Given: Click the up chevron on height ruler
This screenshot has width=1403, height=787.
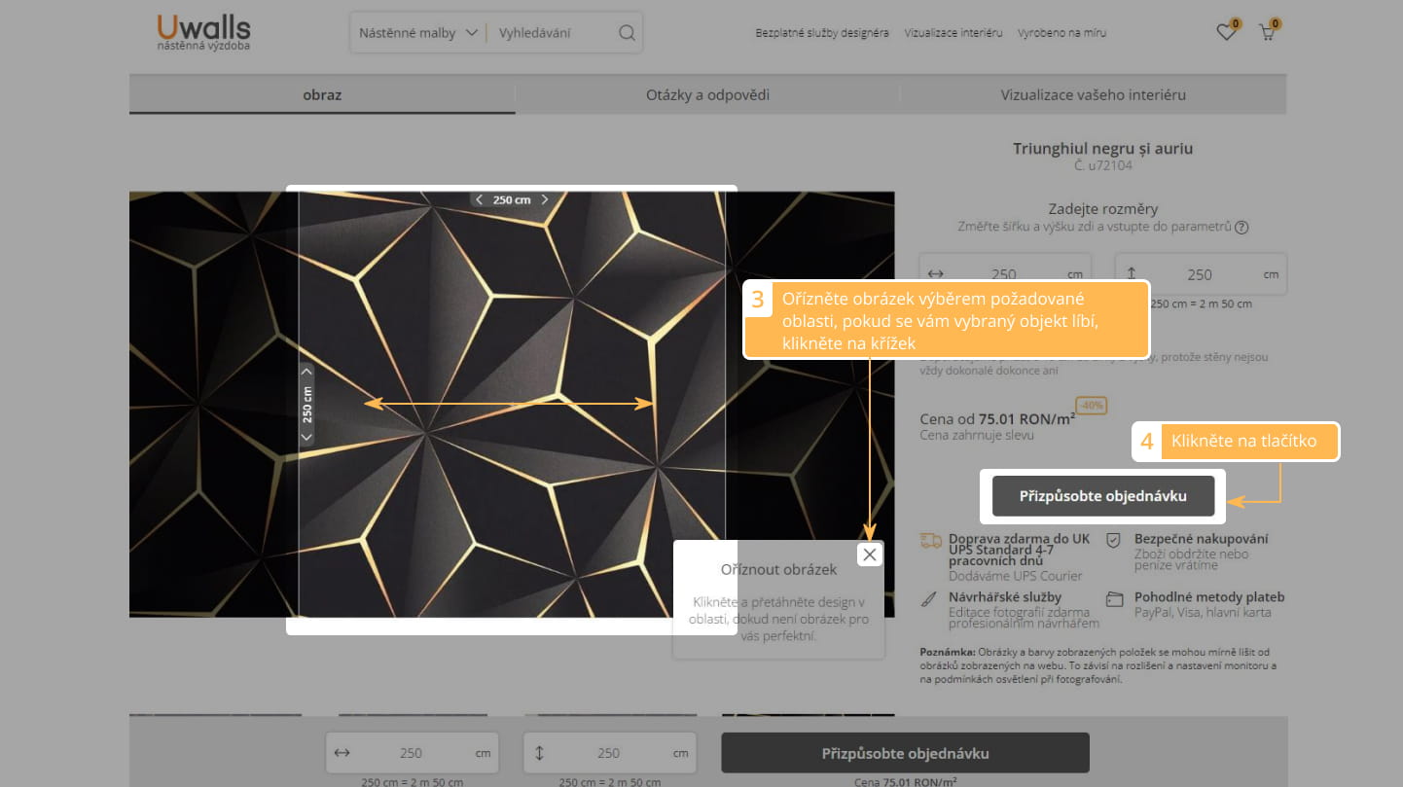Looking at the screenshot, I should click(306, 371).
